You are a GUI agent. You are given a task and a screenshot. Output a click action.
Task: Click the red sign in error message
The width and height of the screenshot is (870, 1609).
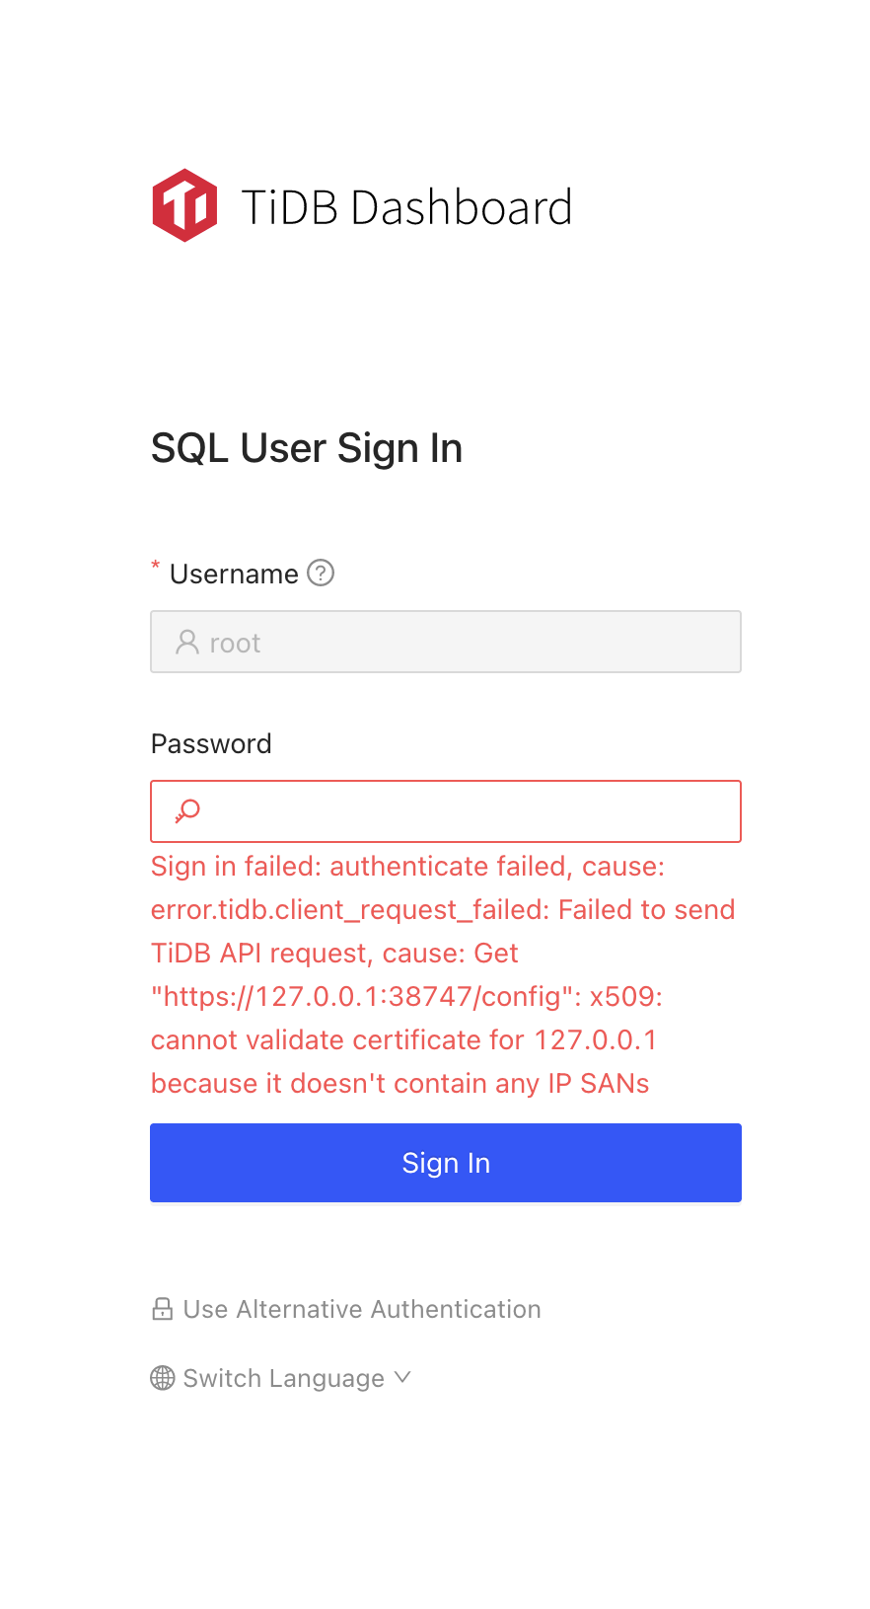(x=442, y=974)
